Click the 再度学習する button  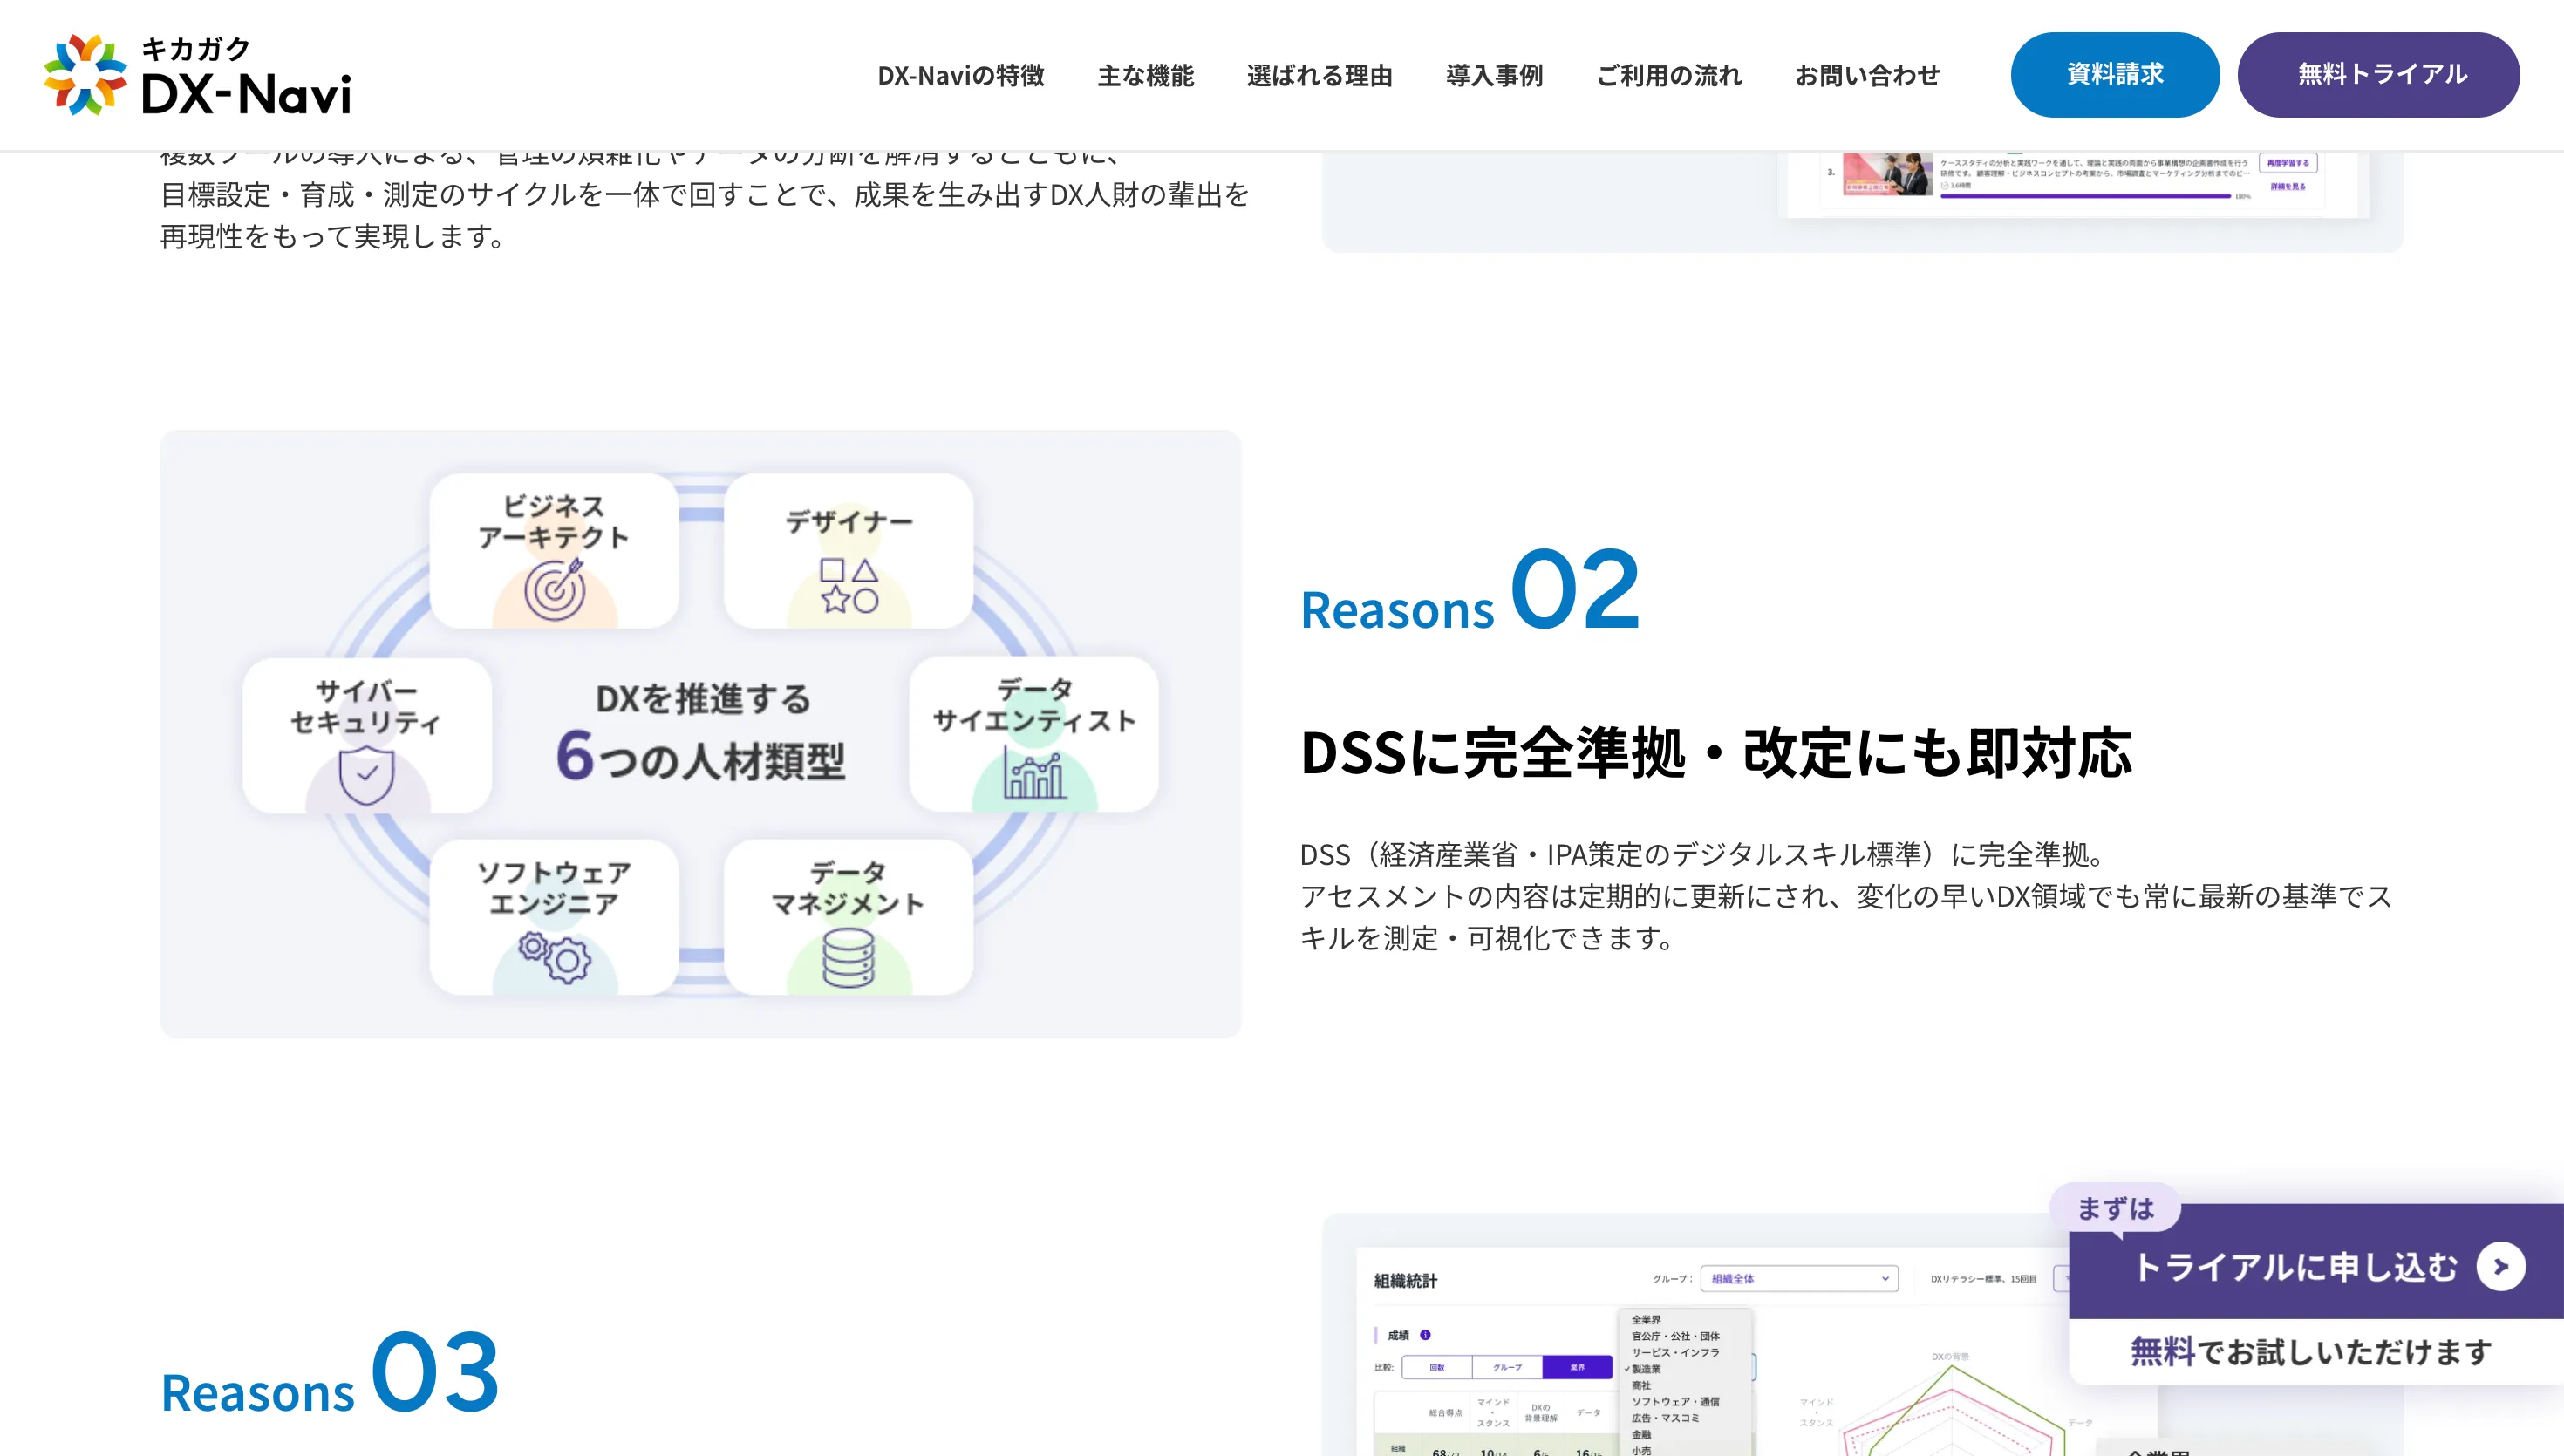pyautogui.click(x=2288, y=163)
